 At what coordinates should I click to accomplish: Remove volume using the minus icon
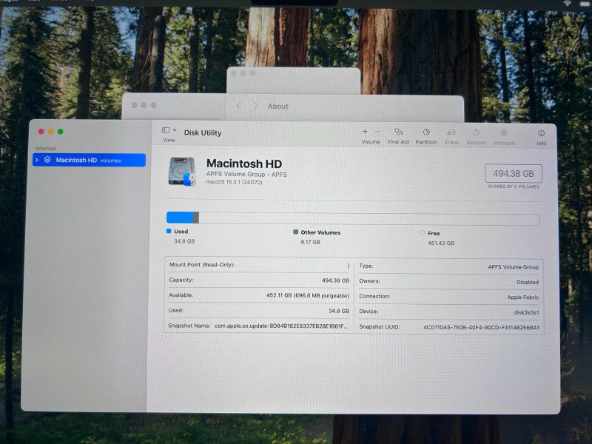(377, 132)
